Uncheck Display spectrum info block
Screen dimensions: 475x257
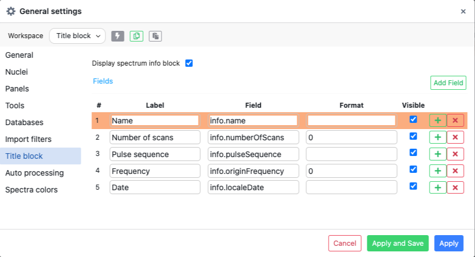pos(189,63)
